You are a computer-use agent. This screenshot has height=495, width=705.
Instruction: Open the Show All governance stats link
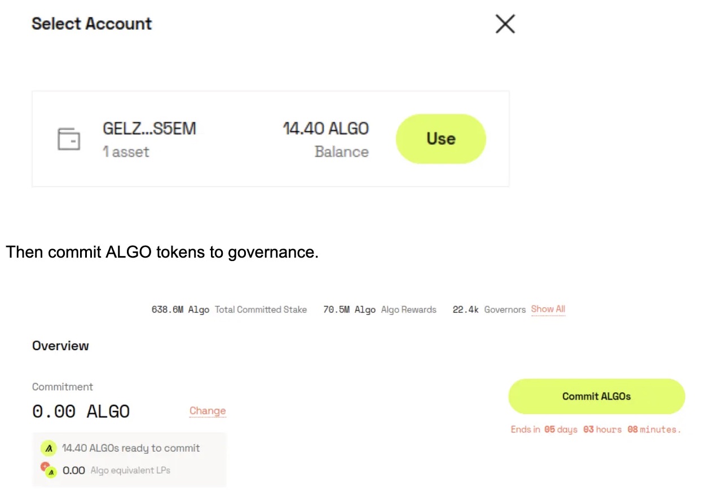coord(548,309)
